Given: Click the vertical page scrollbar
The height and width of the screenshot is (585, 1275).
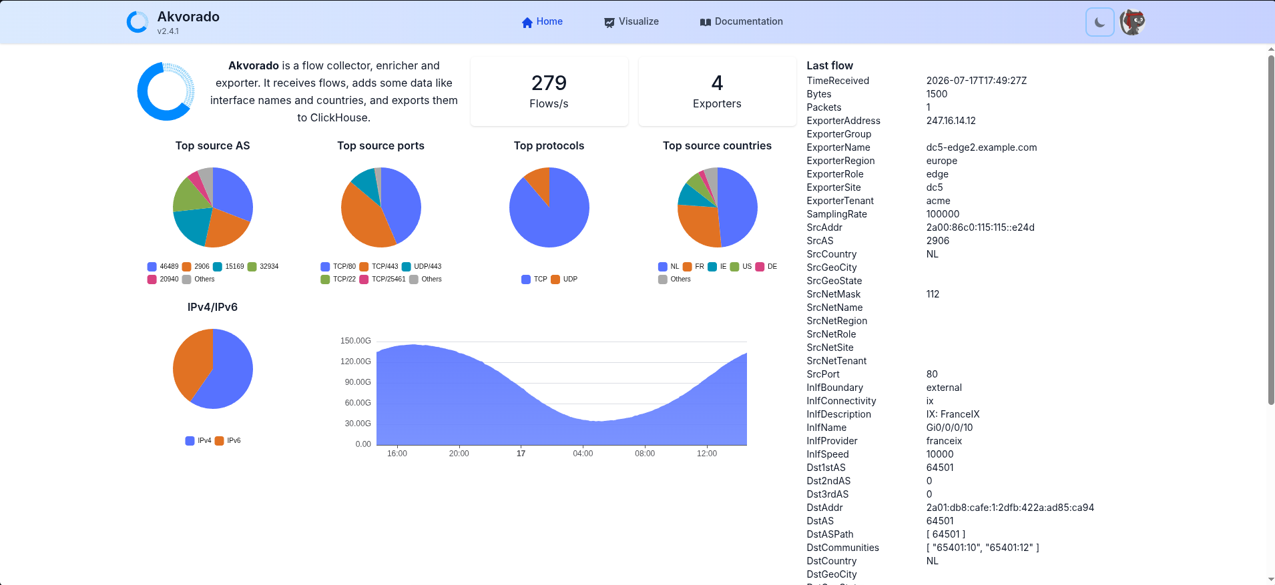Looking at the screenshot, I should [x=1271, y=230].
